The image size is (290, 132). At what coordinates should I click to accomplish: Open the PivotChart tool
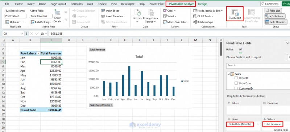coord(235,14)
